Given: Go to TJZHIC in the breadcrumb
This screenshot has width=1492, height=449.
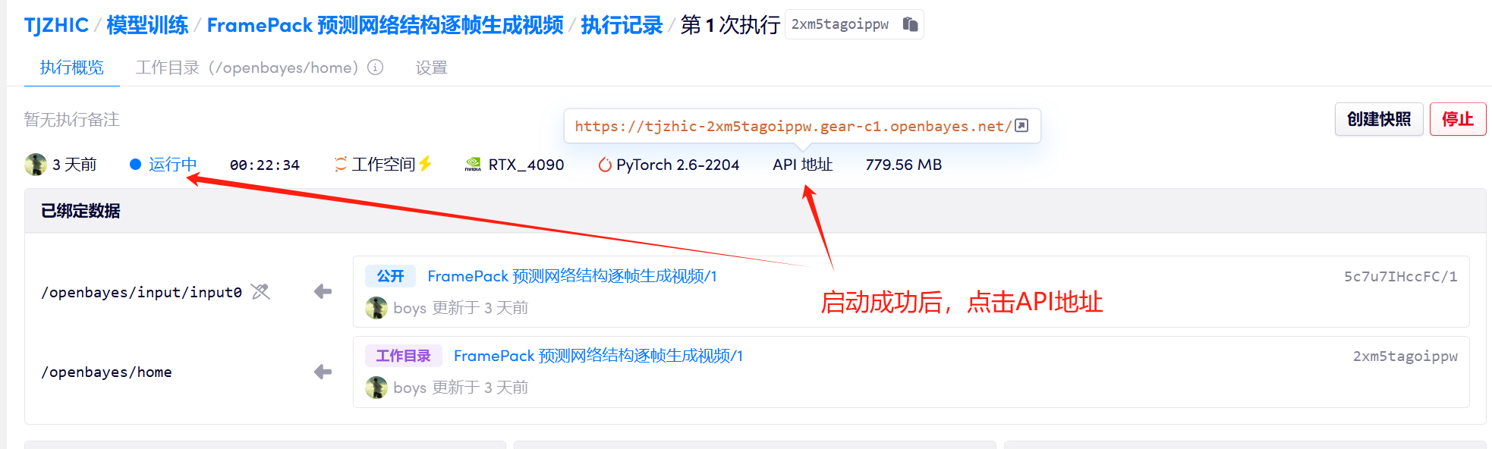Looking at the screenshot, I should click(x=56, y=25).
